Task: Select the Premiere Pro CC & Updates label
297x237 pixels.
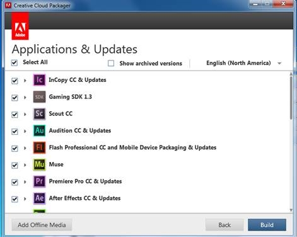Action: (x=85, y=182)
